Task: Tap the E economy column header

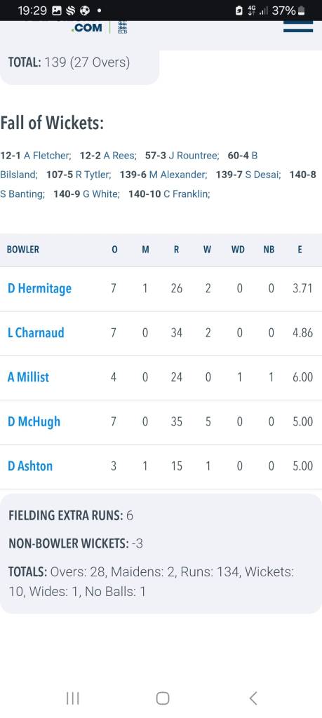Action: (300, 250)
